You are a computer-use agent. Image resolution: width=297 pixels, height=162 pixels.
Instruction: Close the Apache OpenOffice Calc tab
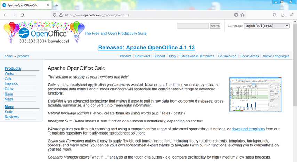pyautogui.click(x=47, y=5)
